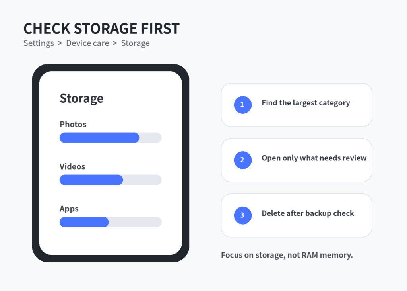Select the Photos storage bar
407x291 pixels.
110,138
